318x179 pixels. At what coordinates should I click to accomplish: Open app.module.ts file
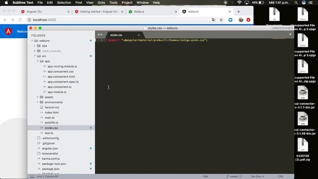pyautogui.click(x=57, y=92)
